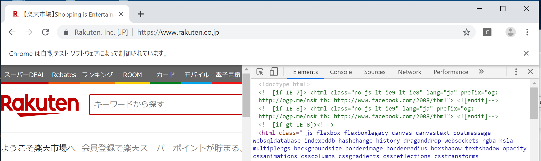Screen dimensions: 541x161
Task: Show more DevTools tabs chevron
Action: [x=481, y=72]
